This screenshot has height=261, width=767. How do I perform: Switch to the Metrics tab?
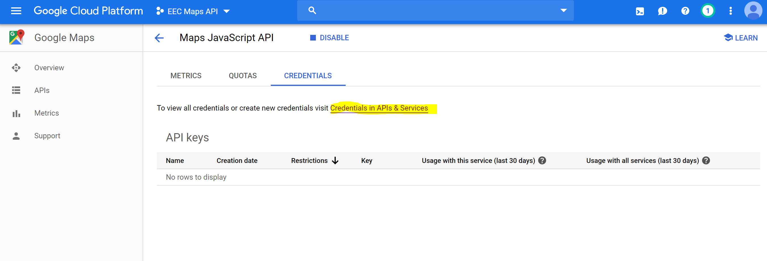pyautogui.click(x=186, y=76)
